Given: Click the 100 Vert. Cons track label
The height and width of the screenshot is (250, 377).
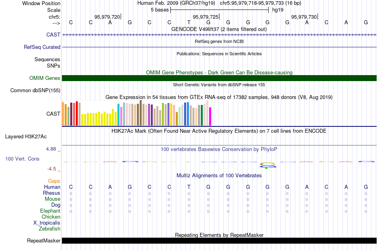Looking at the screenshot, I should pos(22,159).
